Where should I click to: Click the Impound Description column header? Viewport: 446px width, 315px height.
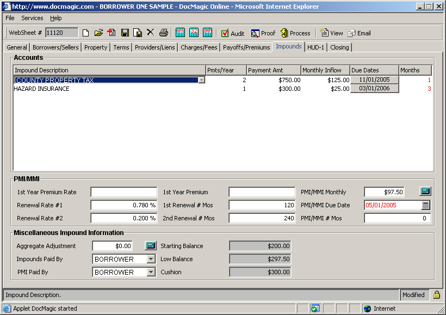pyautogui.click(x=109, y=70)
